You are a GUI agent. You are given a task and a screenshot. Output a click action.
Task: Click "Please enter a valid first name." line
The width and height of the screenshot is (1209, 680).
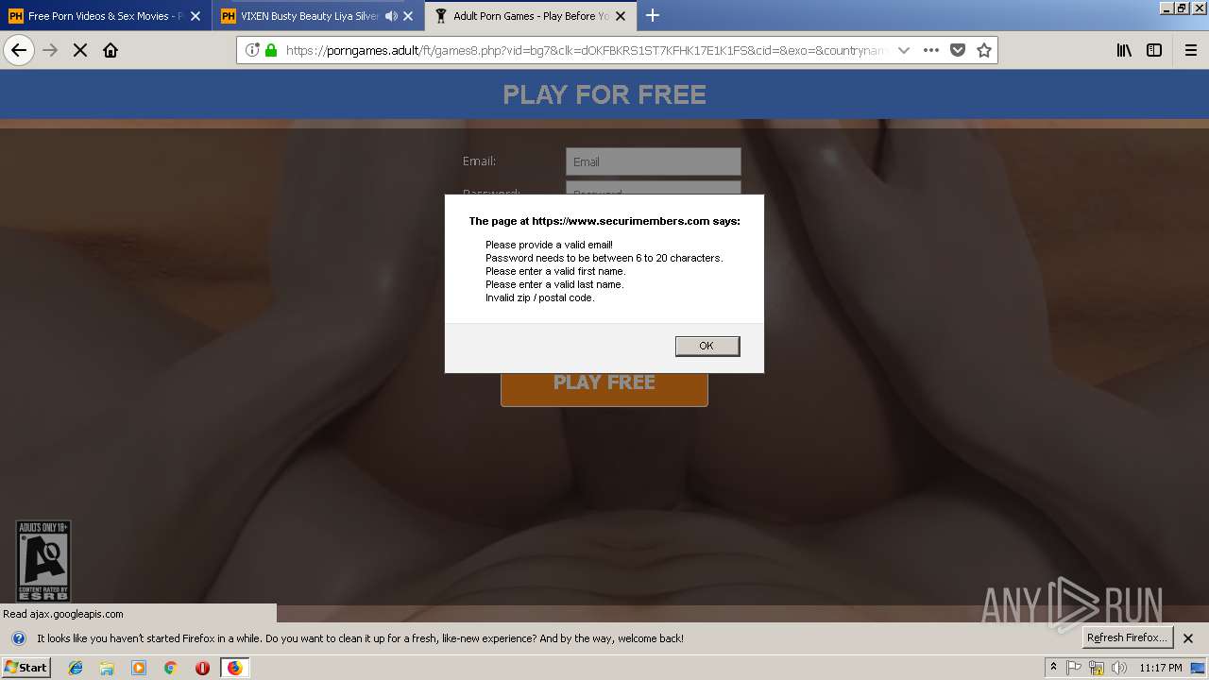pos(555,271)
